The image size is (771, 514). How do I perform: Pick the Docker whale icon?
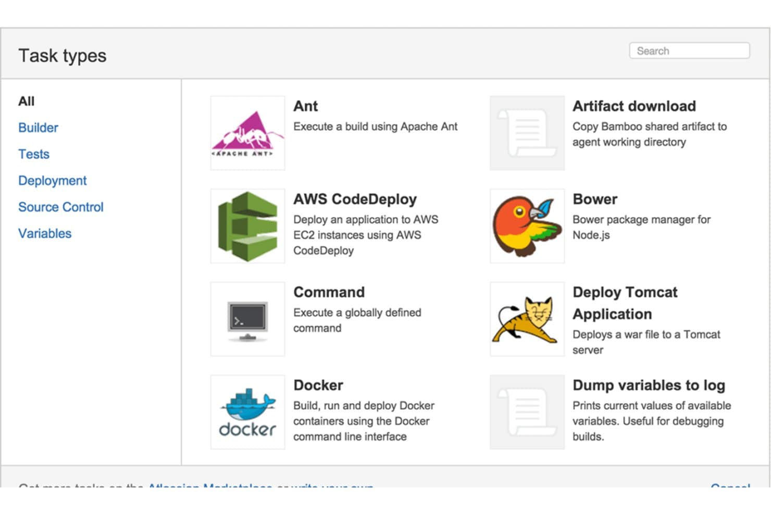pos(247,412)
